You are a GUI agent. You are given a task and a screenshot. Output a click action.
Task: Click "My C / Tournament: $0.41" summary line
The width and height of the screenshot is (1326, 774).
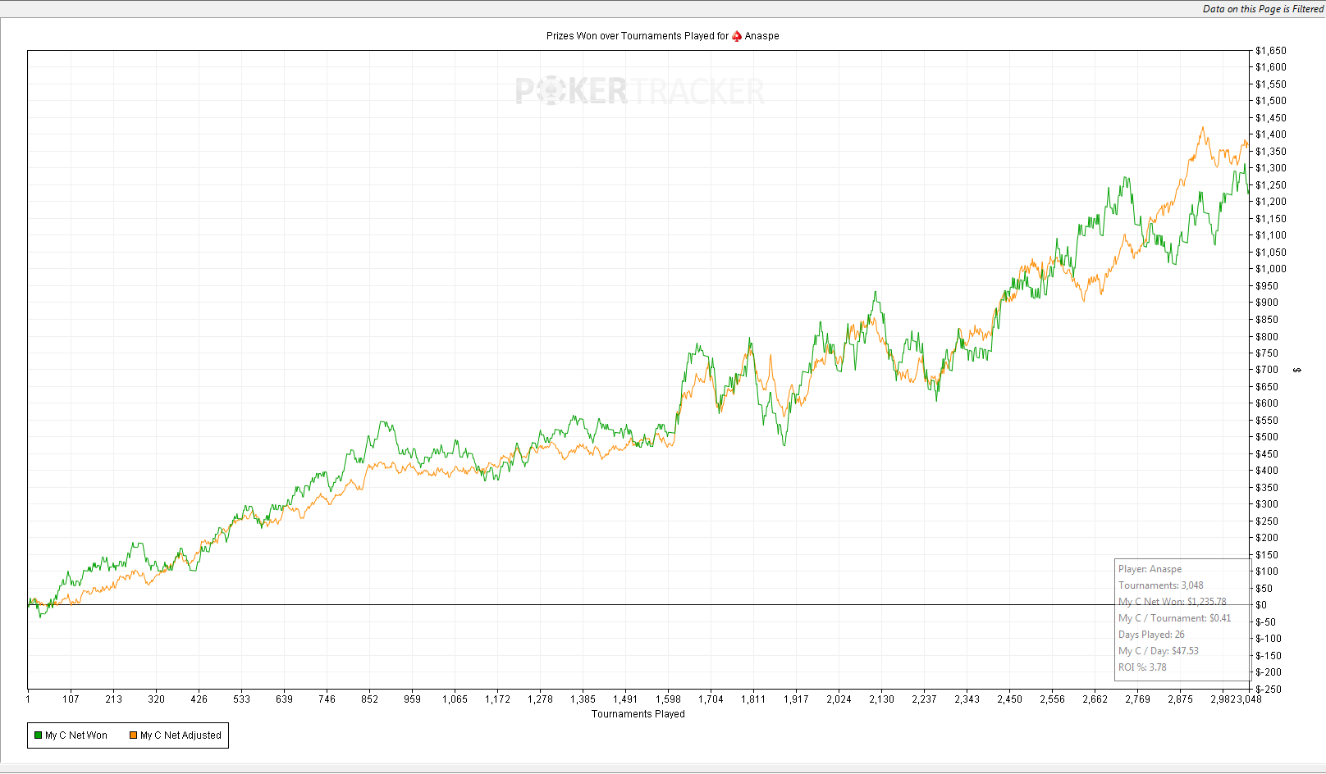(1175, 618)
